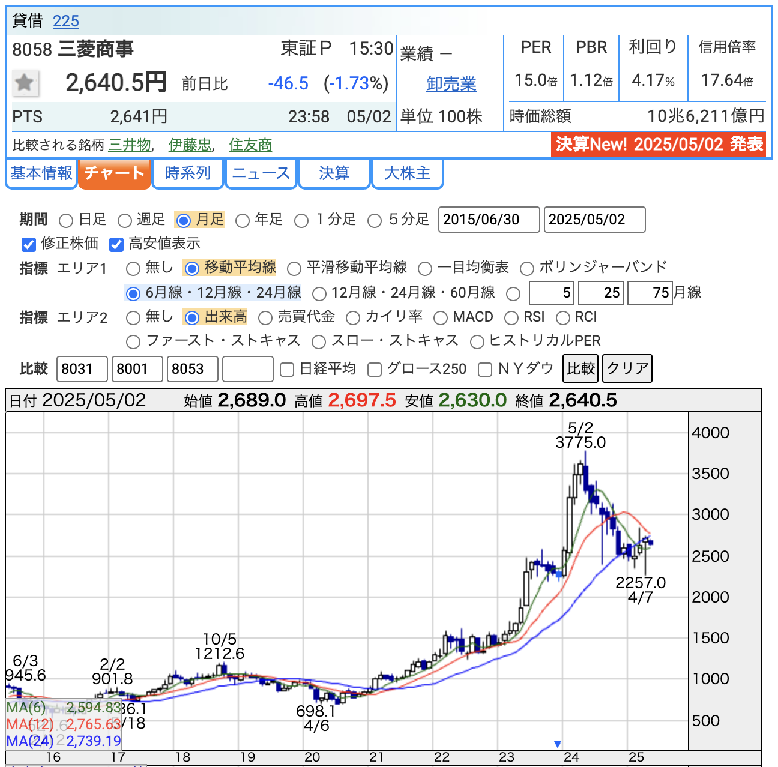778x767 pixels.
Task: Select 無し for エリア1 indicator
Action: pos(133,268)
